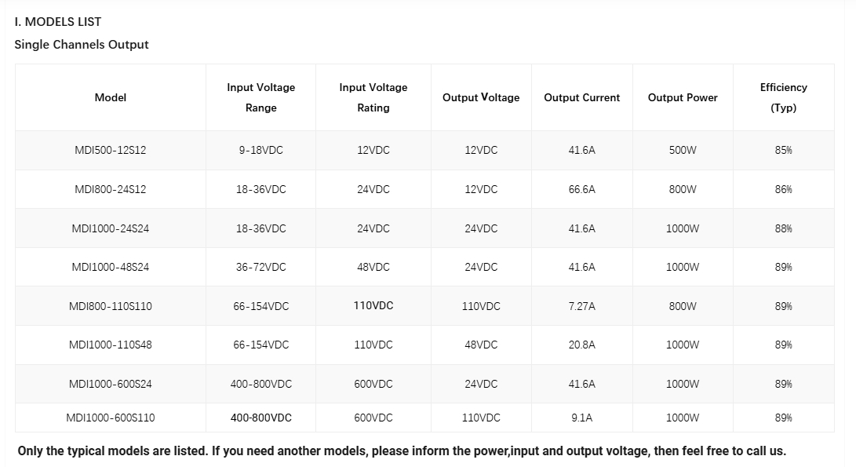Click the Input Voltage Rating header
This screenshot has width=856, height=467.
(x=373, y=97)
